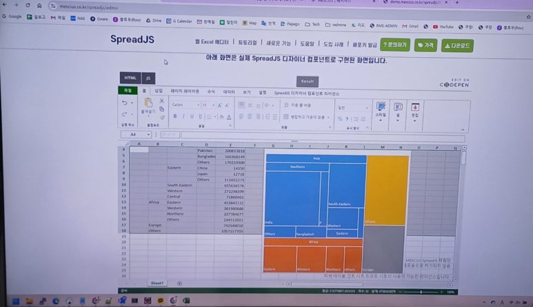Open the 삽입 ribbon tab
533x307 pixels.
click(159, 91)
